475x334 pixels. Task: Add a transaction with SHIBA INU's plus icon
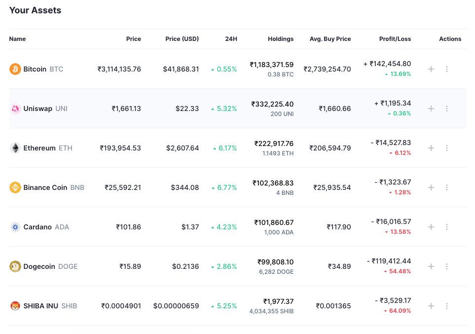pyautogui.click(x=431, y=306)
